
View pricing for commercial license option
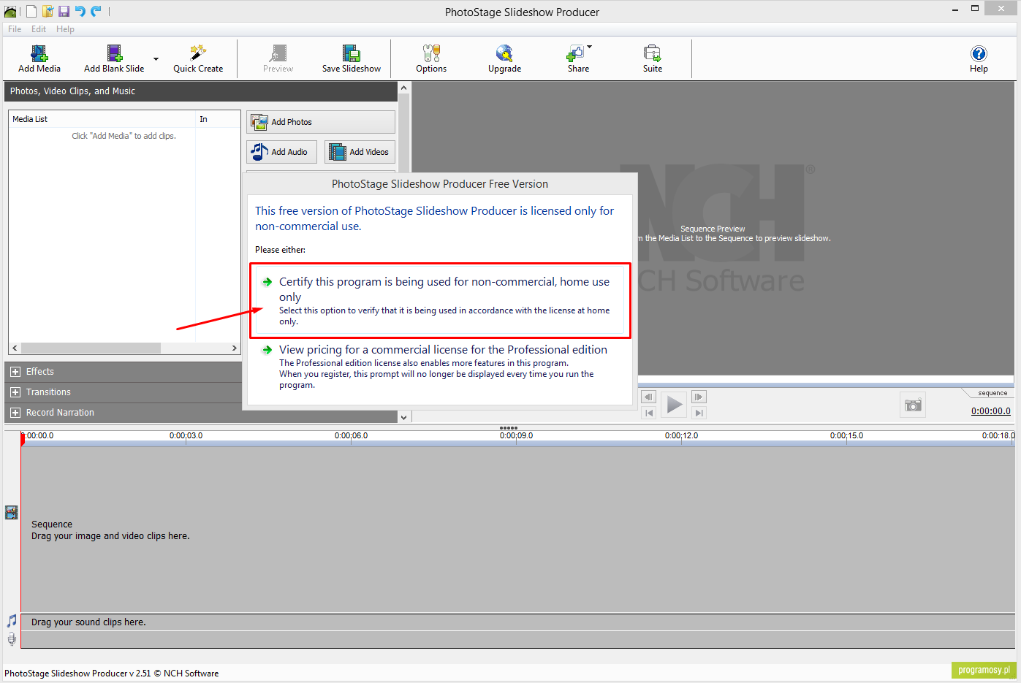pos(439,366)
